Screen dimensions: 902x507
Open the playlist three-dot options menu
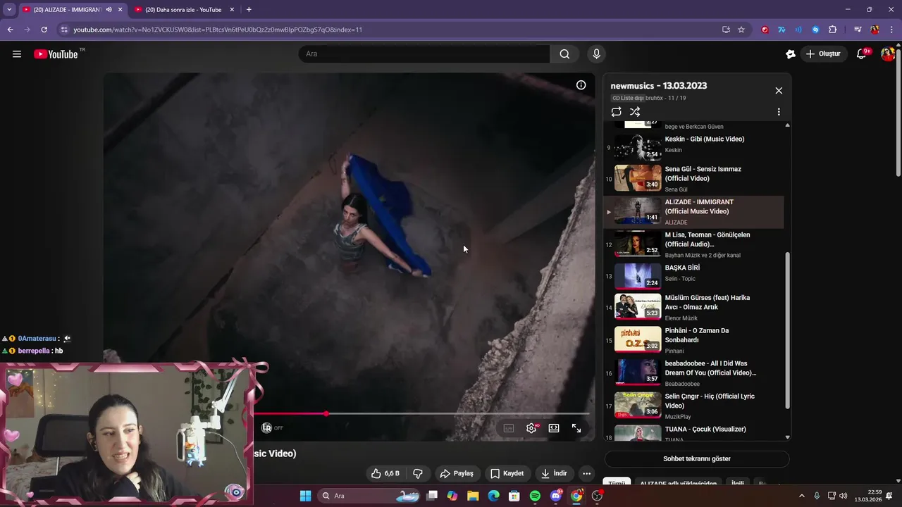point(779,112)
